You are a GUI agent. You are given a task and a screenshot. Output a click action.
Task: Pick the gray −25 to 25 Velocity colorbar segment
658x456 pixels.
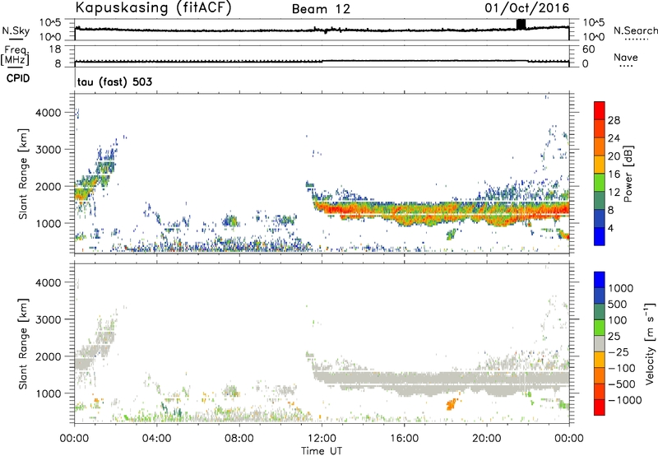click(600, 343)
